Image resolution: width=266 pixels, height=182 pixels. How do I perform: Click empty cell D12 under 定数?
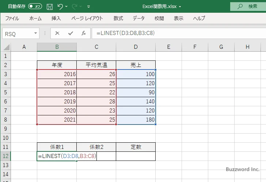[136, 156]
